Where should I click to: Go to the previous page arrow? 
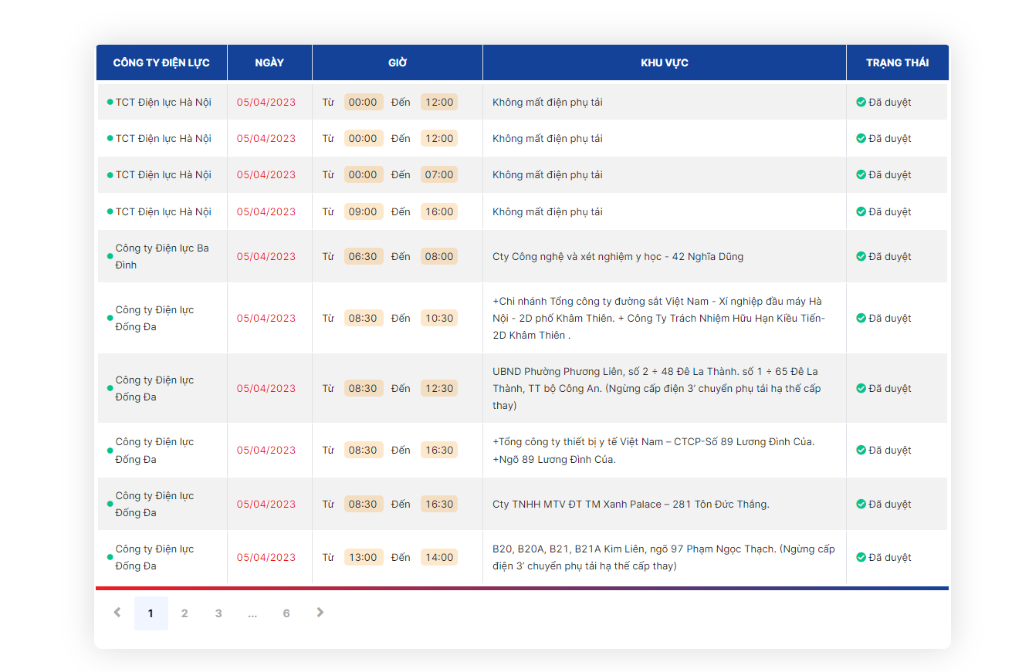coord(117,613)
